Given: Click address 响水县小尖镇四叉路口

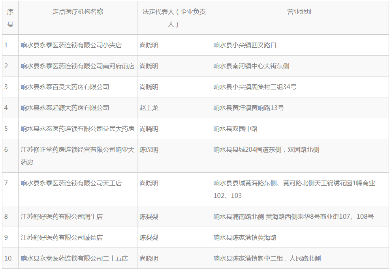Looking at the screenshot, I should point(245,45).
